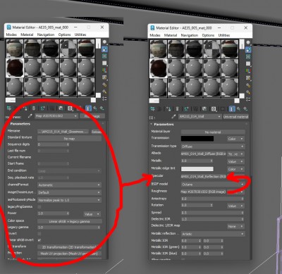Open the channelFormat Automatic dropdown
The image size is (282, 274).
click(70, 185)
